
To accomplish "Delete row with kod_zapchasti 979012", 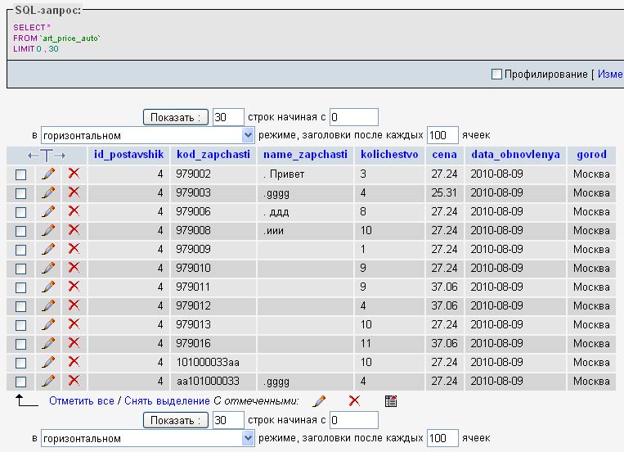I will (x=74, y=305).
